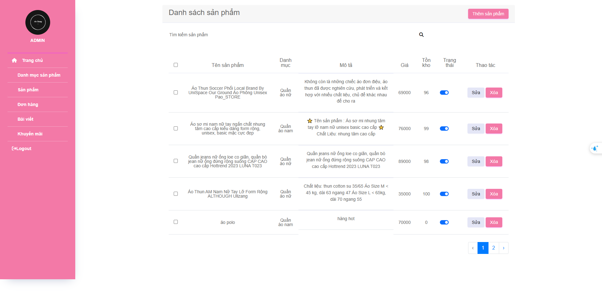602x298 pixels.
Task: Click price value 35000
Action: point(404,194)
